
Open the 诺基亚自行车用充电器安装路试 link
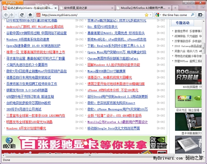point(29,78)
